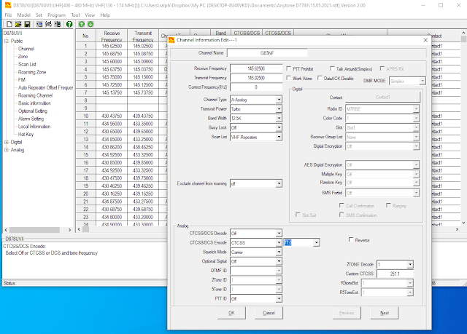Viewport: 467px width, 334px height.
Task: Click the green up arrow icon
Action: (82, 24)
